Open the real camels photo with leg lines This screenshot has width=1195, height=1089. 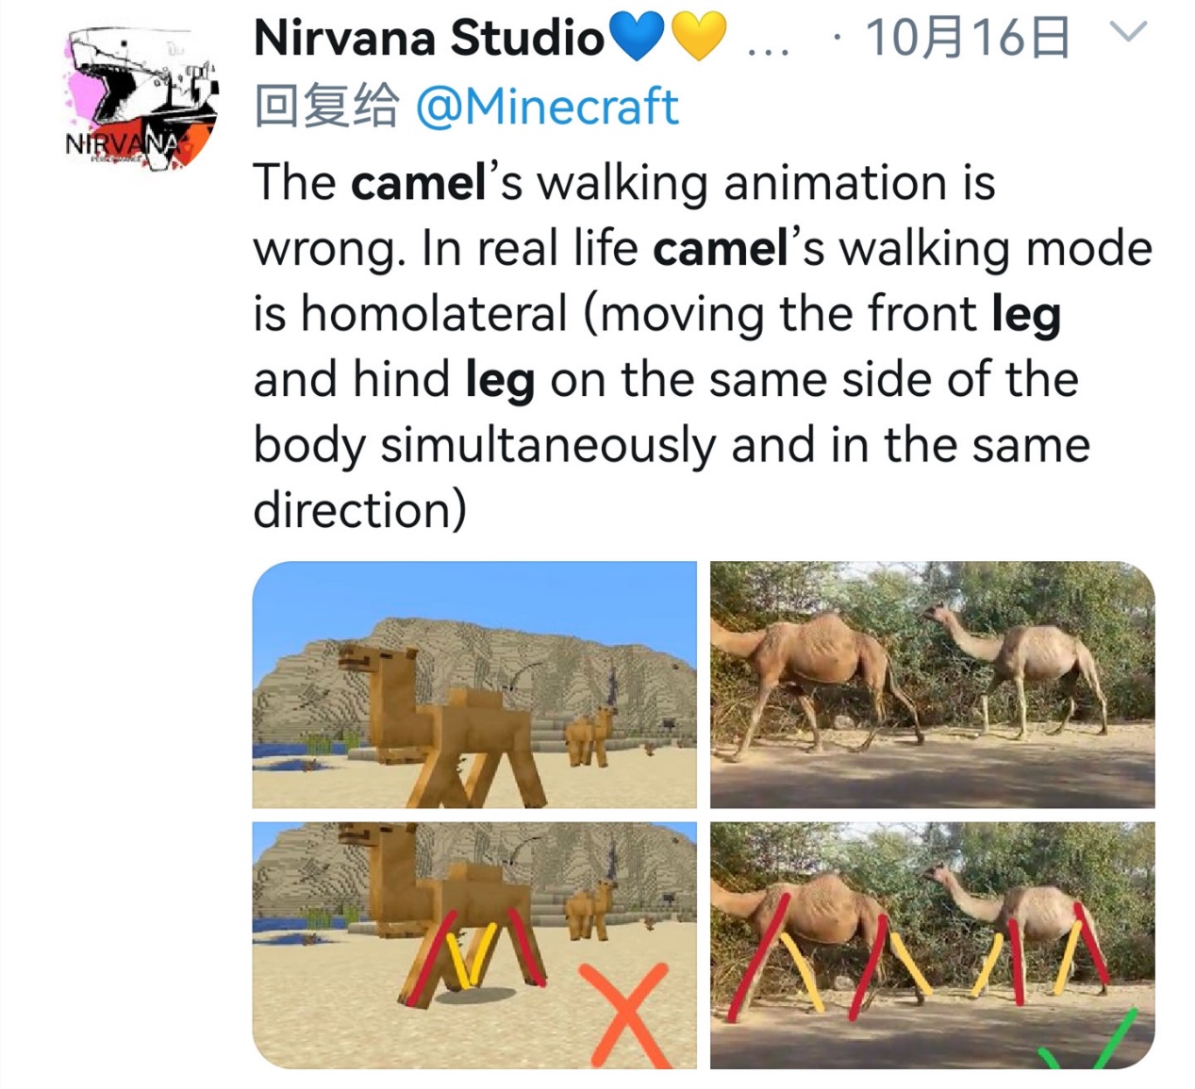932,945
